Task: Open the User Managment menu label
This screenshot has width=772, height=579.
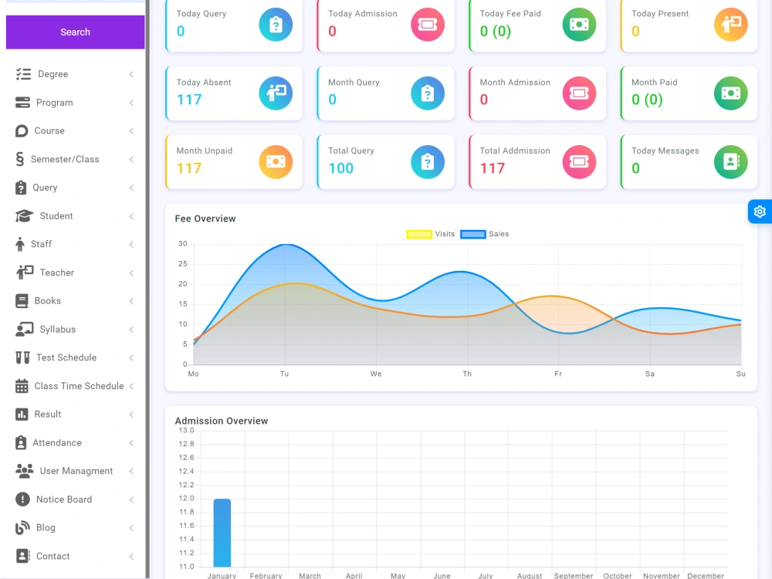Action: tap(76, 471)
